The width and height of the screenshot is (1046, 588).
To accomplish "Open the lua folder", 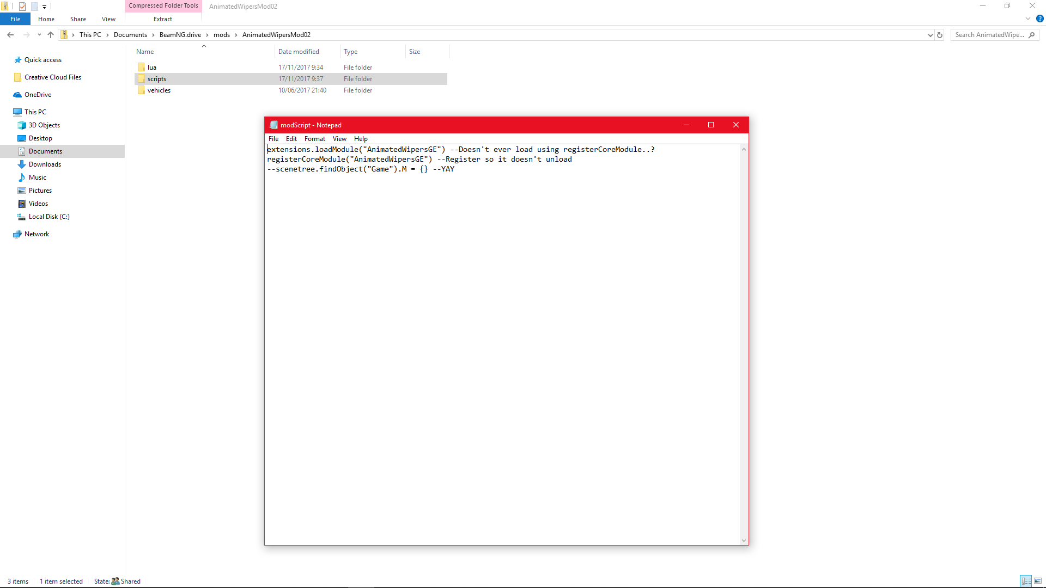I will pos(151,67).
